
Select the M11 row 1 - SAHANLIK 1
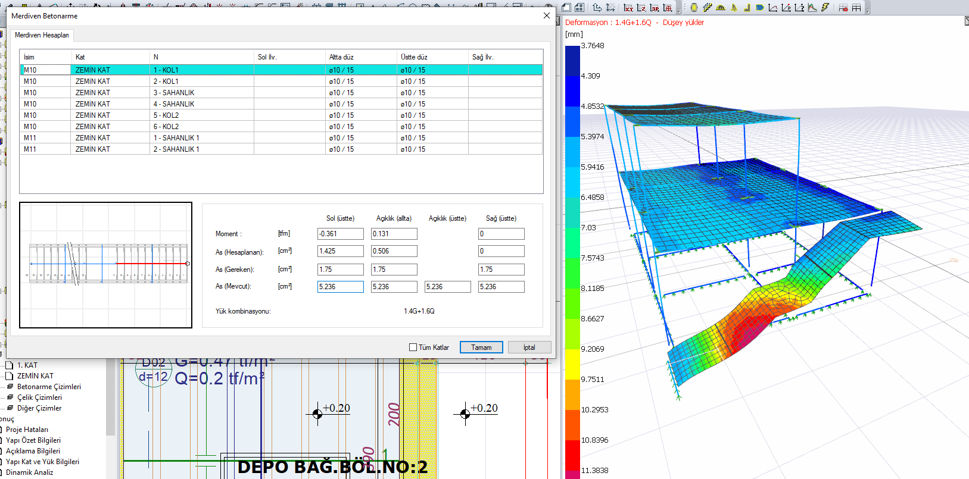tap(281, 138)
